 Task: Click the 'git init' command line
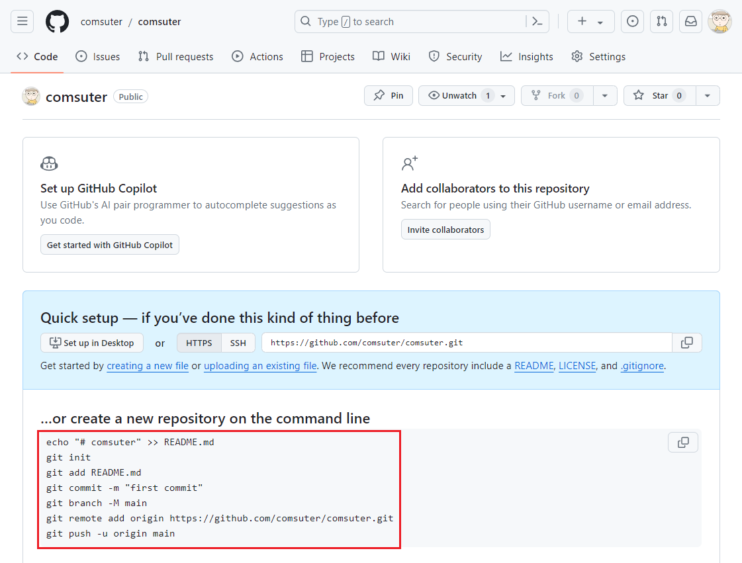[x=69, y=458]
